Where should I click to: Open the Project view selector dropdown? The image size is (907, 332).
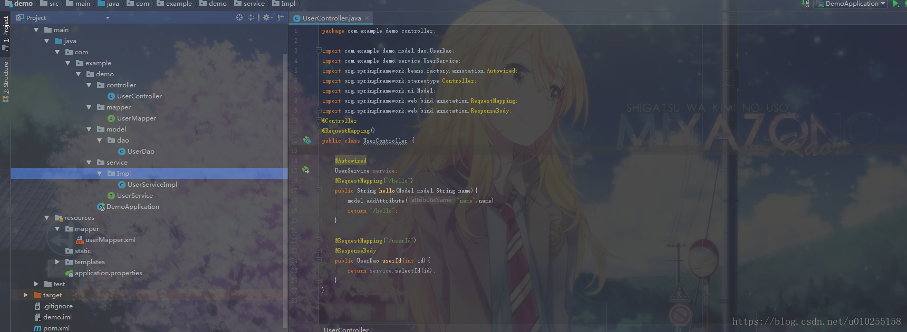coord(108,18)
